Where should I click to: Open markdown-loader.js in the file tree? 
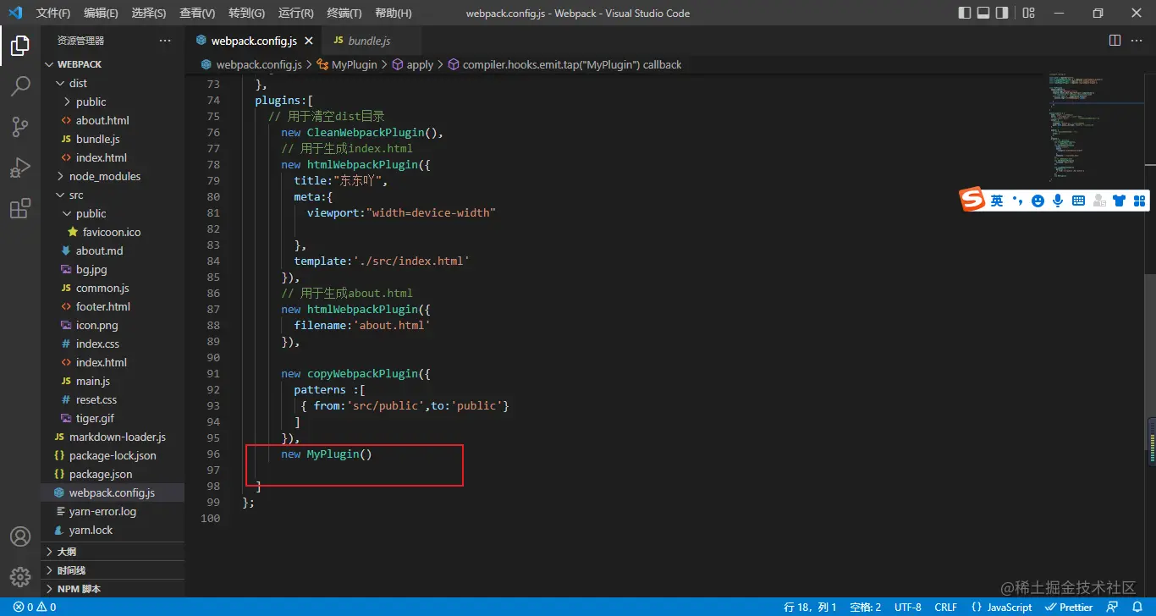coord(113,437)
